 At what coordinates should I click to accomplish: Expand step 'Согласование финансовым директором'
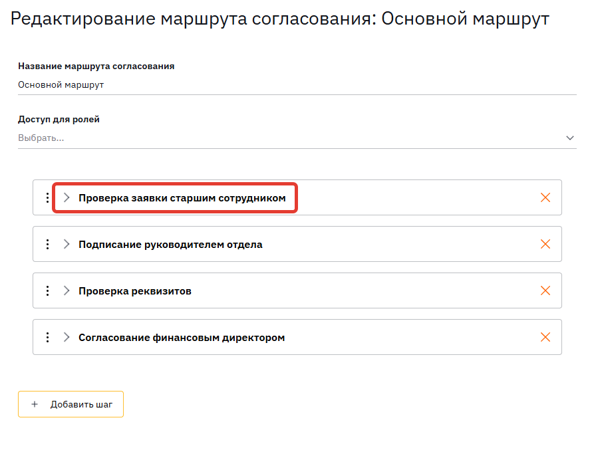coord(67,337)
